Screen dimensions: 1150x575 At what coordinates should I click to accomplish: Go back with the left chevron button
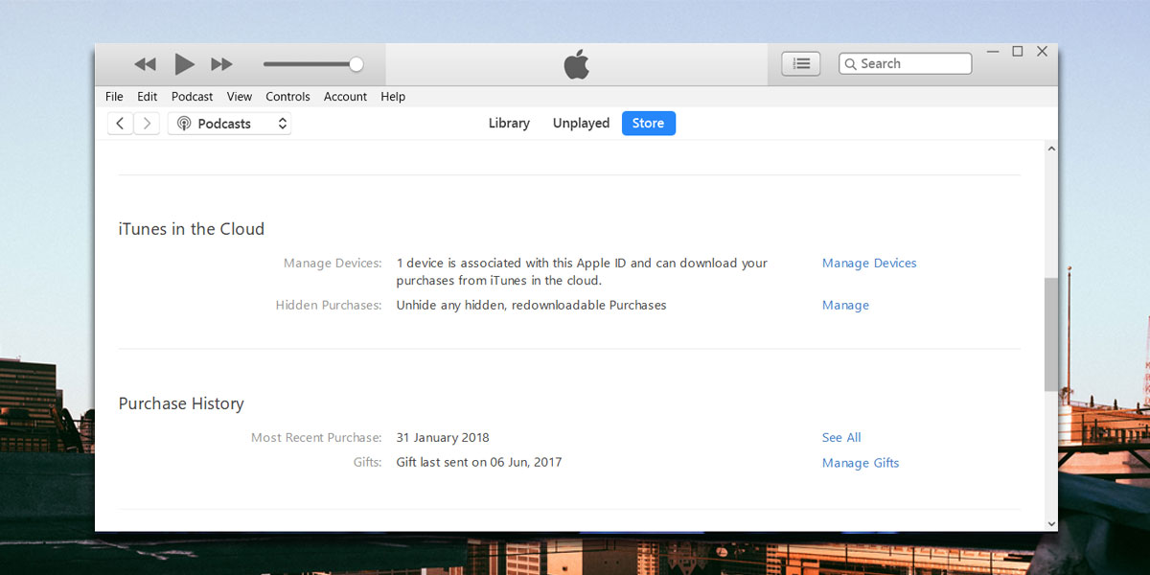tap(120, 124)
